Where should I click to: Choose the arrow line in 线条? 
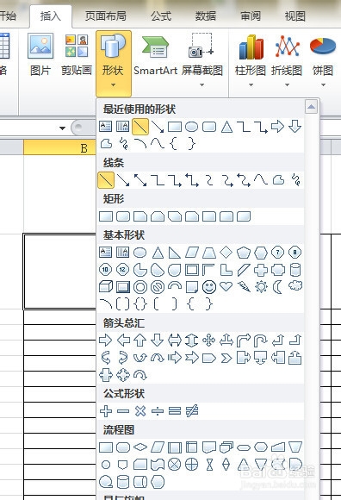click(123, 180)
